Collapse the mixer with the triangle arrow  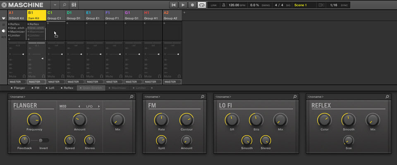[4, 18]
